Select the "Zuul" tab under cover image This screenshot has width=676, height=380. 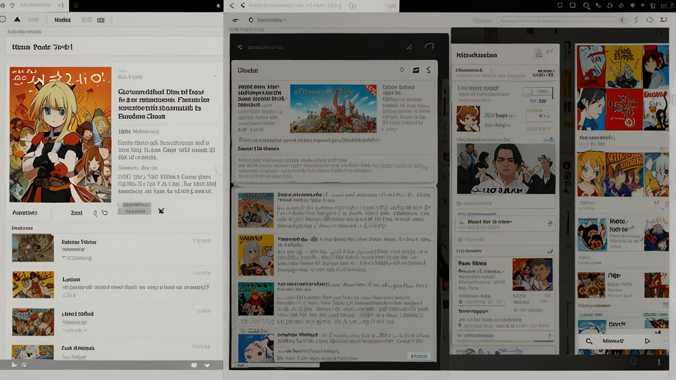pos(76,213)
